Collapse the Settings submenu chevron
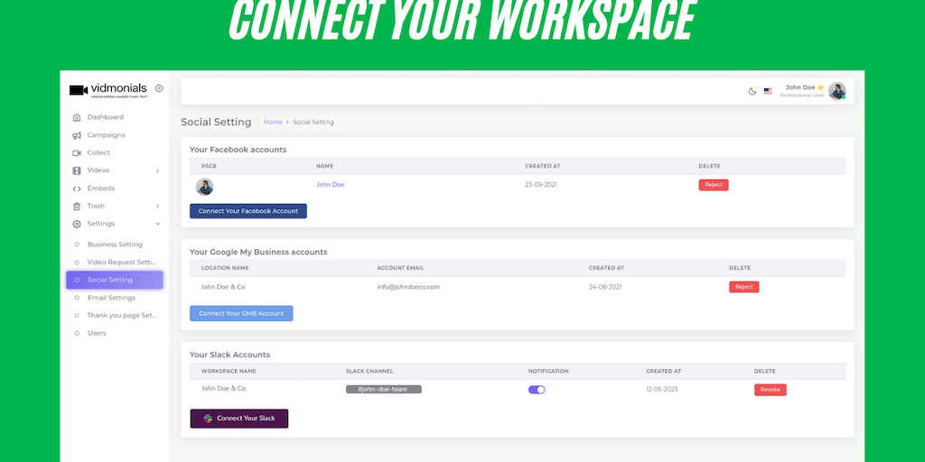Screen dimensions: 925x462 [157, 224]
